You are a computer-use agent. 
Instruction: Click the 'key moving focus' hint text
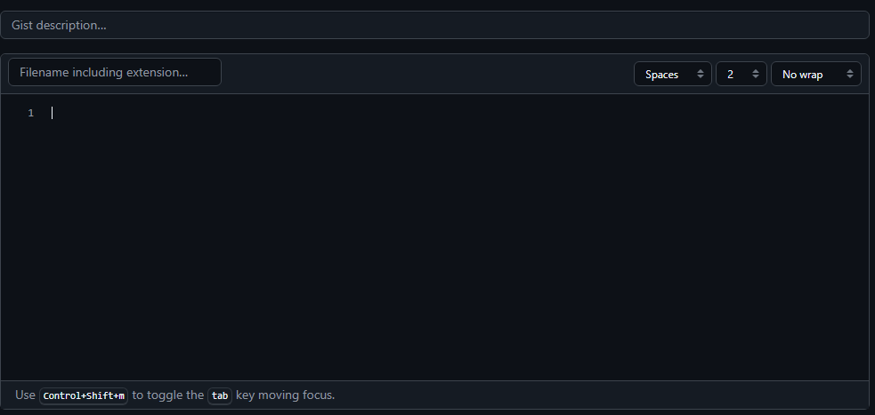(x=285, y=395)
